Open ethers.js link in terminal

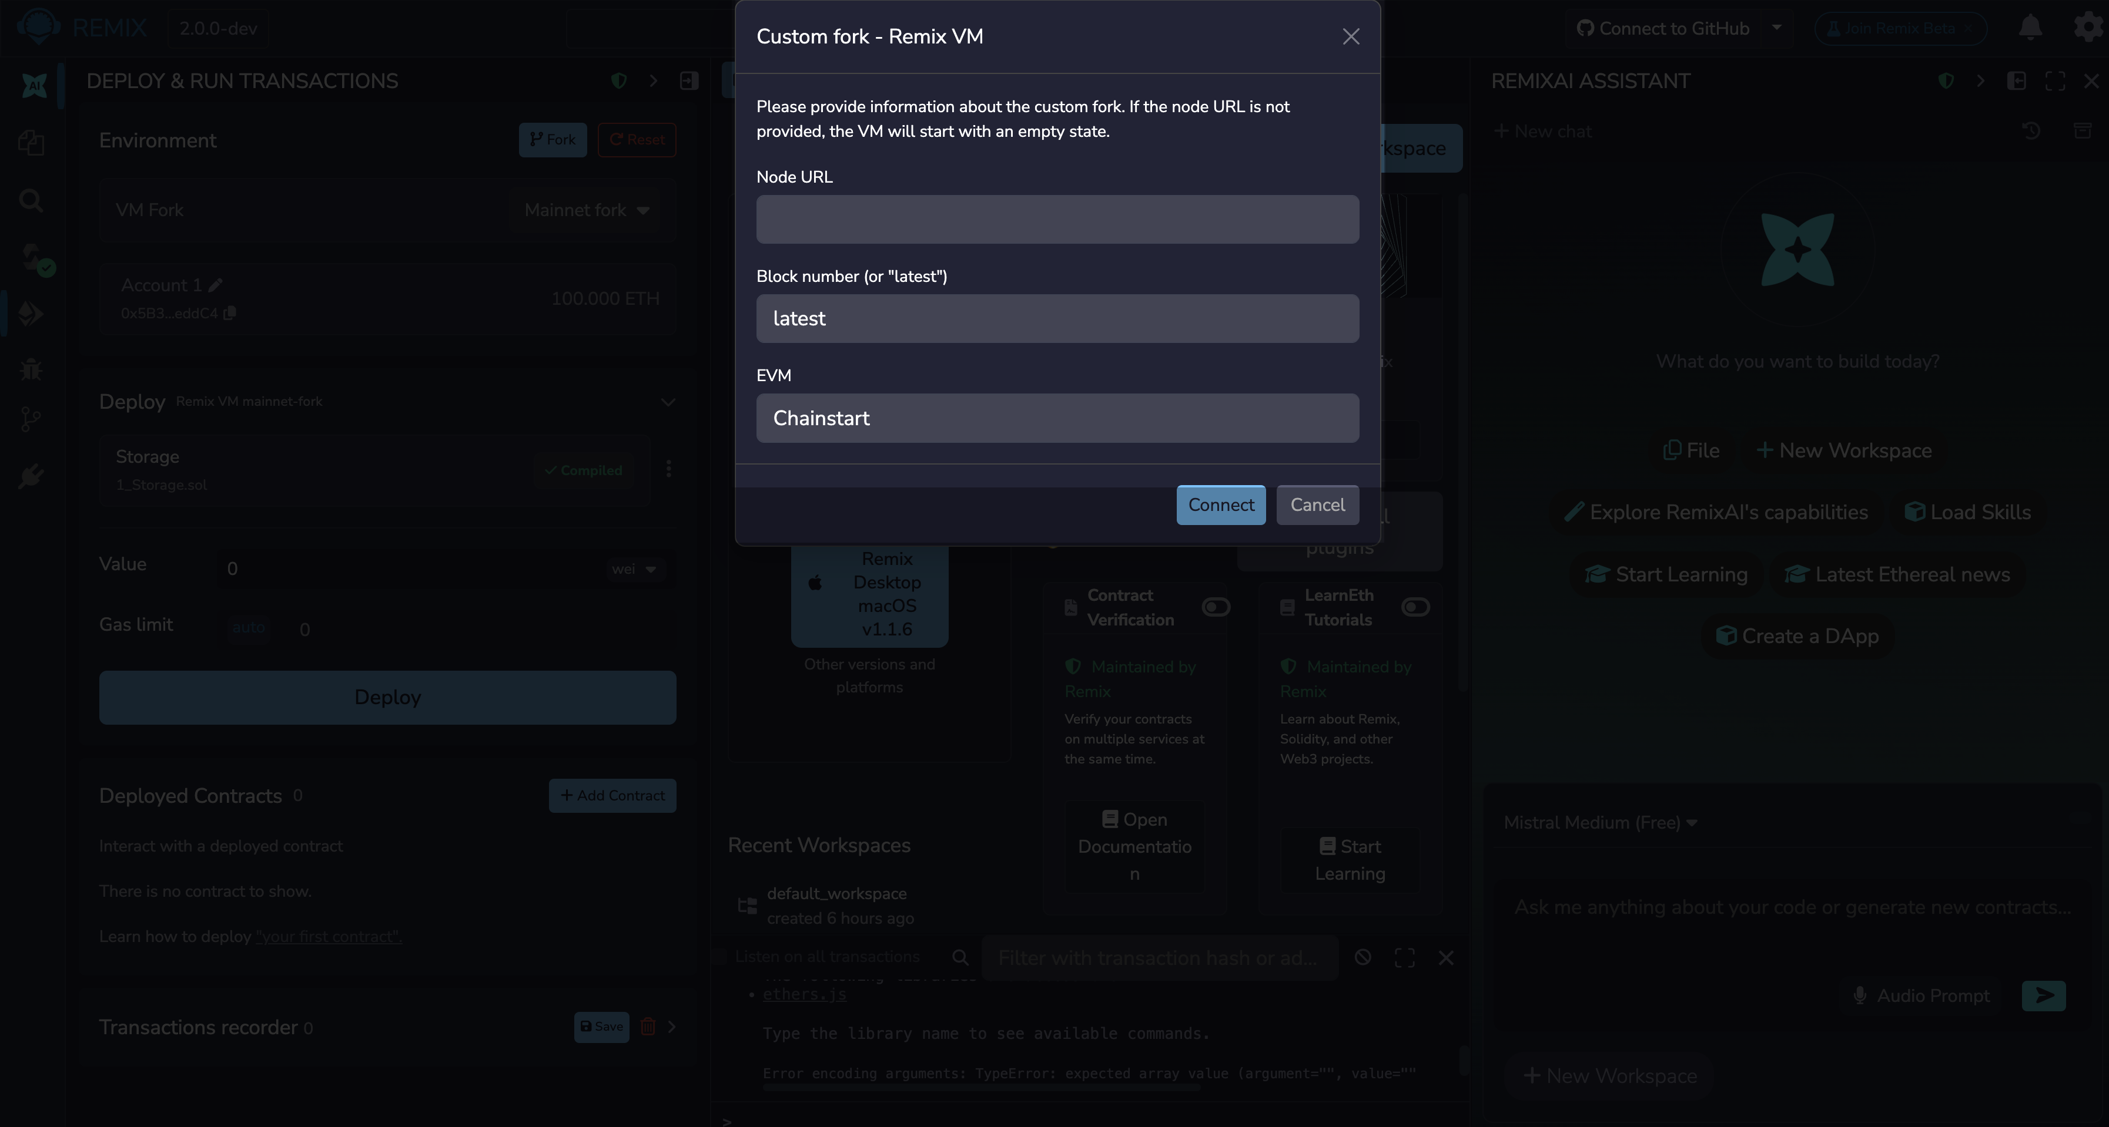[x=804, y=994]
